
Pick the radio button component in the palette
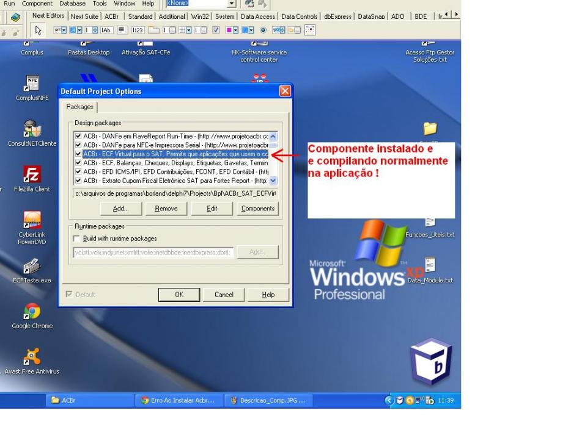[x=263, y=30]
